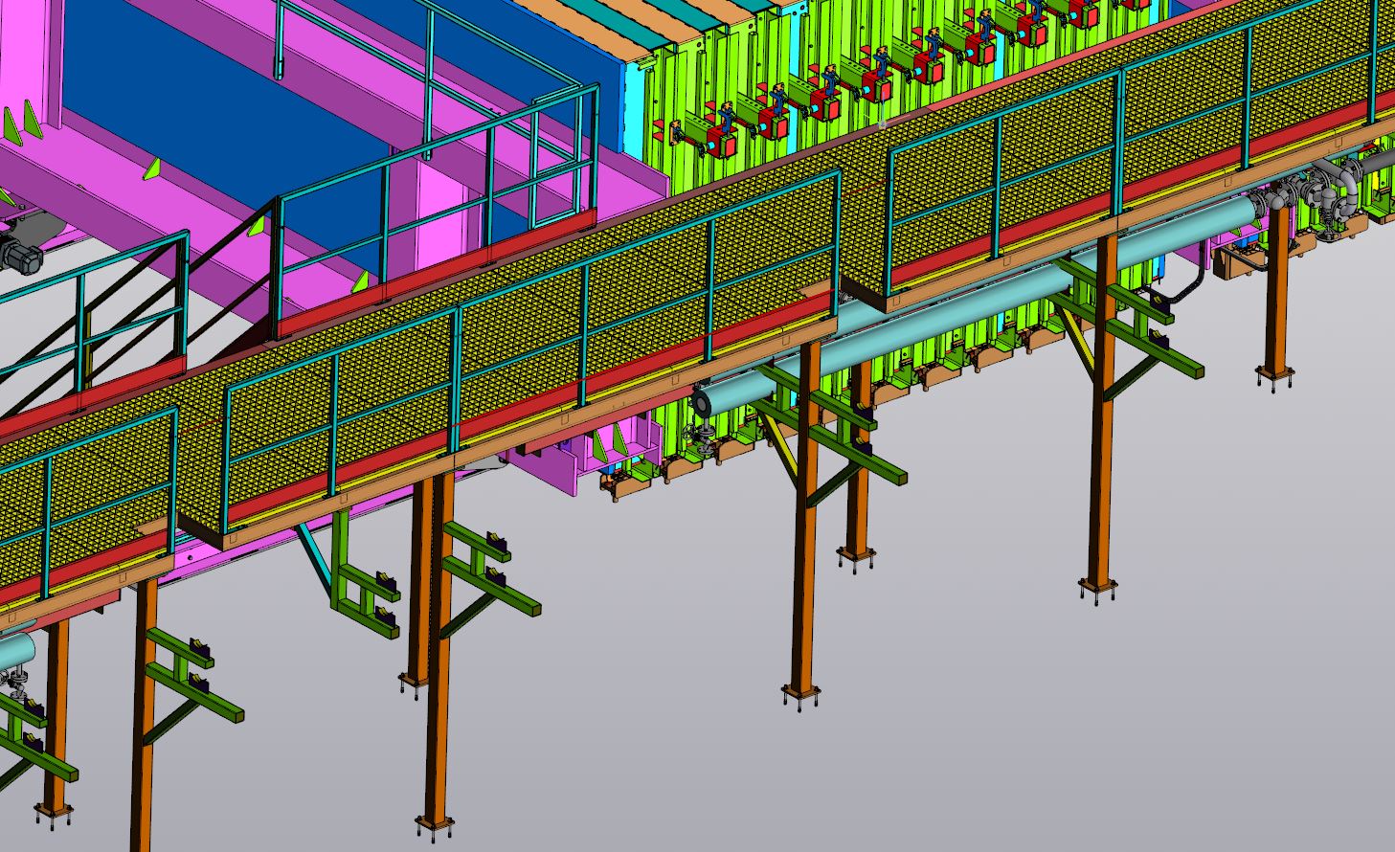1395x852 pixels.
Task: Click empty gray background to deselect
Action: [x=957, y=718]
